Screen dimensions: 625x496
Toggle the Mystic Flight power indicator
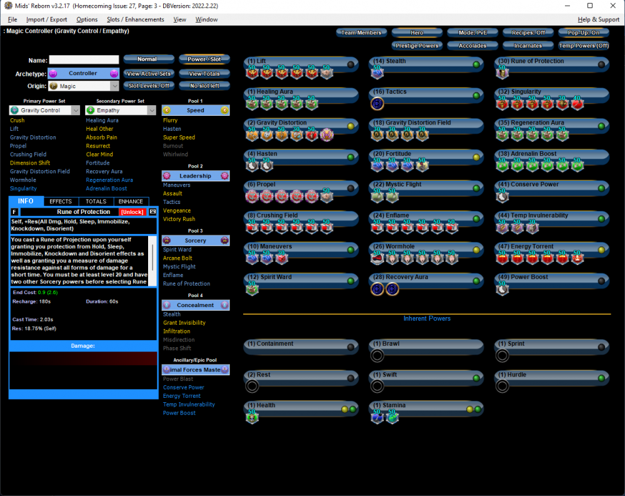click(x=476, y=188)
